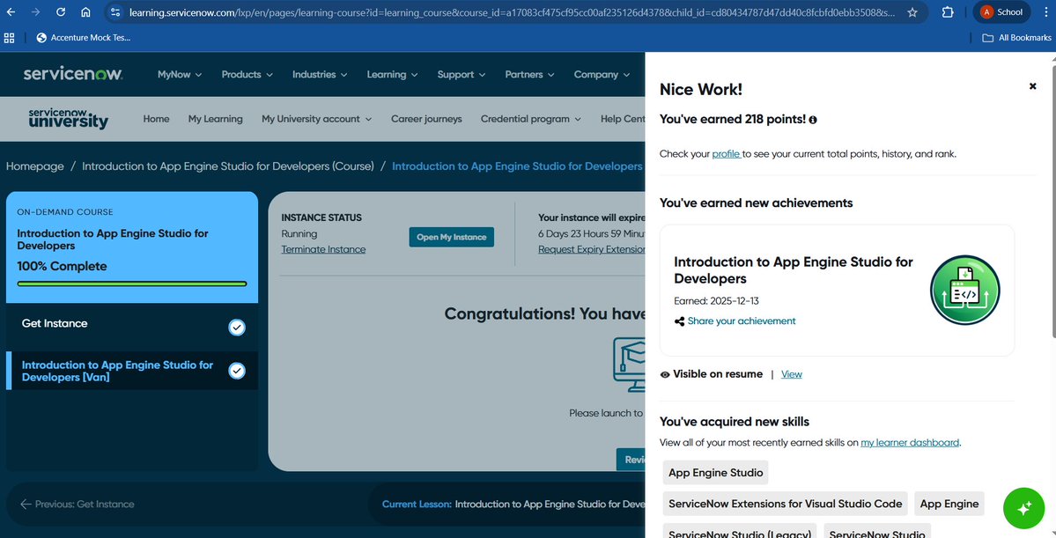
Task: Close the Nice Work panel
Action: (x=1032, y=86)
